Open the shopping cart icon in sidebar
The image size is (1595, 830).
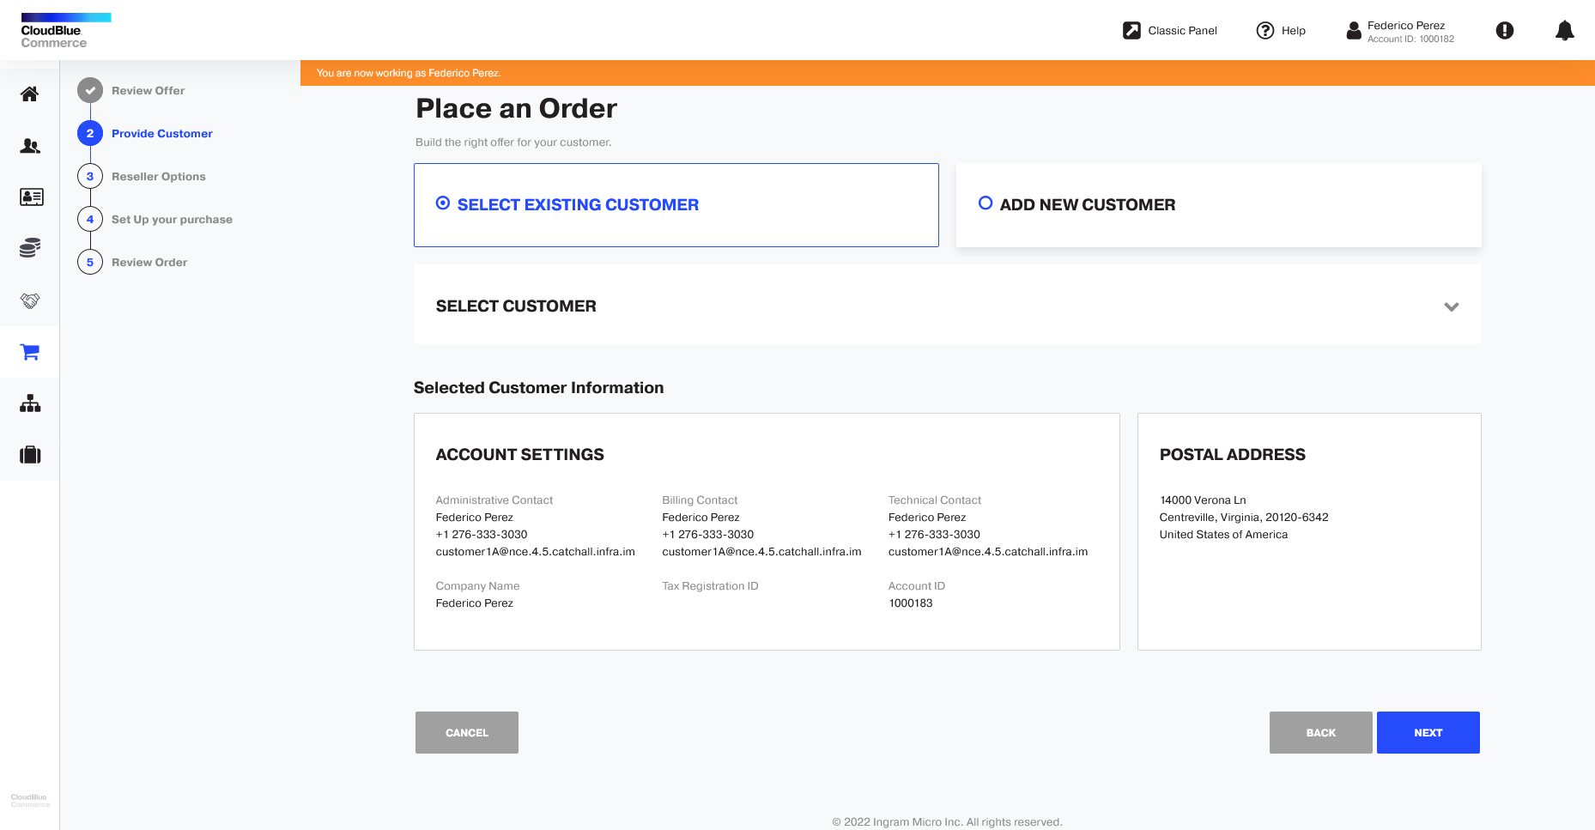pos(30,352)
